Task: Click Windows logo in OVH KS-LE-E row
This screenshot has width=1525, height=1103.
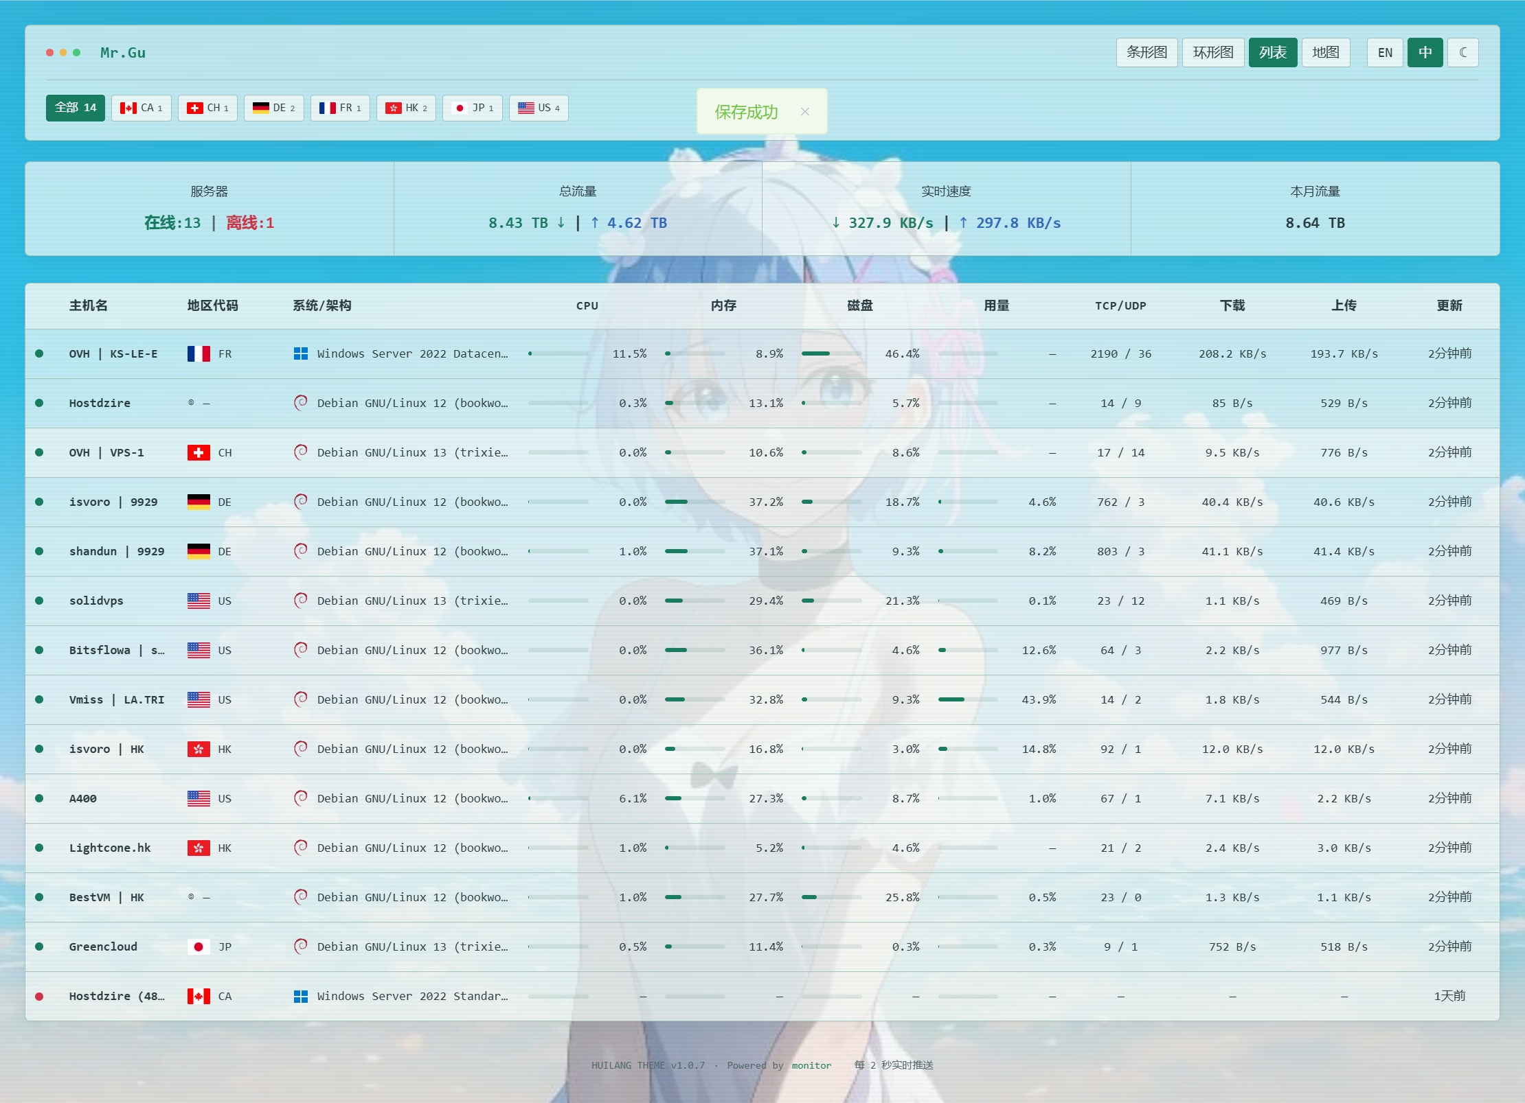Action: click(x=301, y=353)
